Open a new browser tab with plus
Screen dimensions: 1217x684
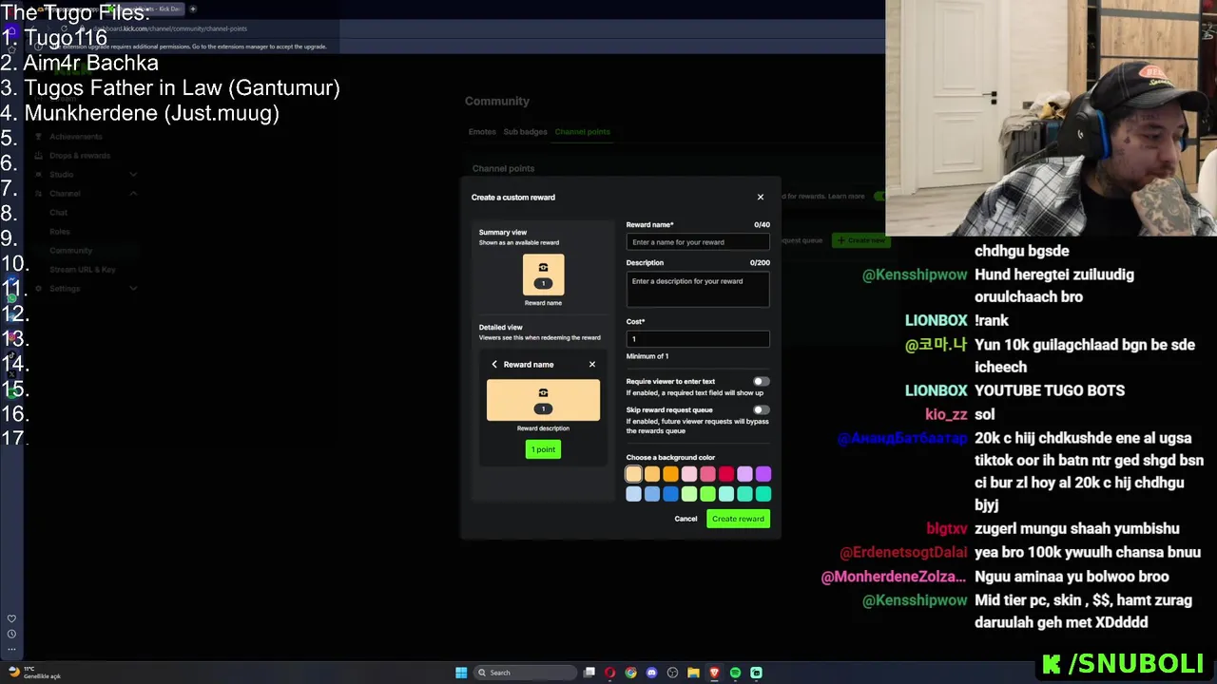(193, 9)
